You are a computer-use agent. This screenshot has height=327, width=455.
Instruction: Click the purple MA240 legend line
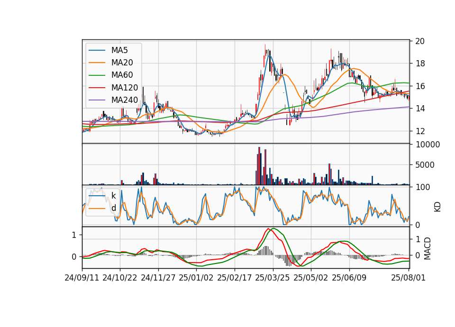97,100
